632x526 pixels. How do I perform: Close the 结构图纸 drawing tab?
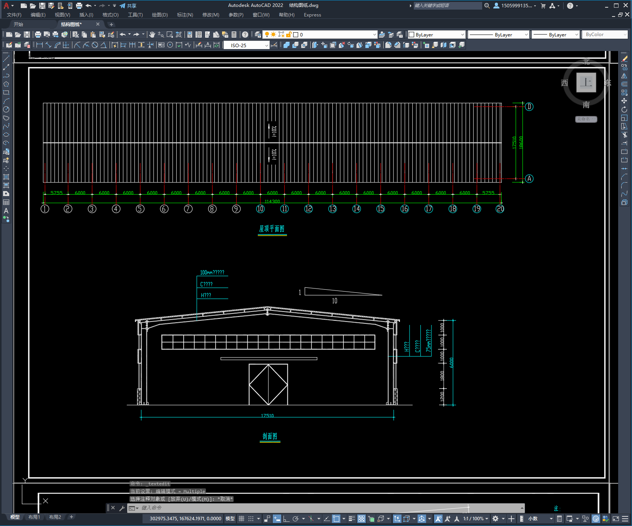click(x=98, y=24)
